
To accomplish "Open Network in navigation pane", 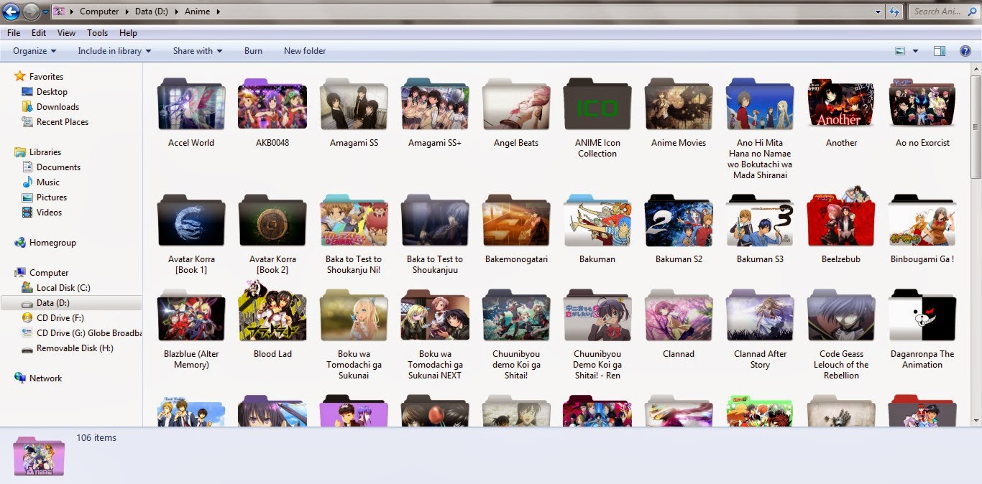I will click(46, 378).
